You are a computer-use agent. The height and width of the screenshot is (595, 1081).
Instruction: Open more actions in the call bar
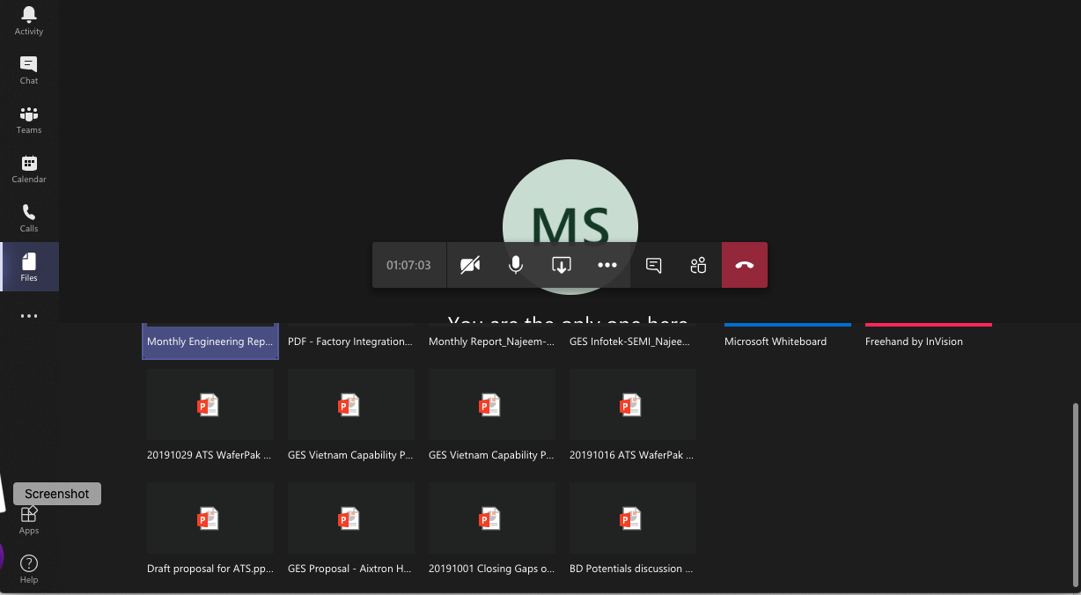pos(607,265)
